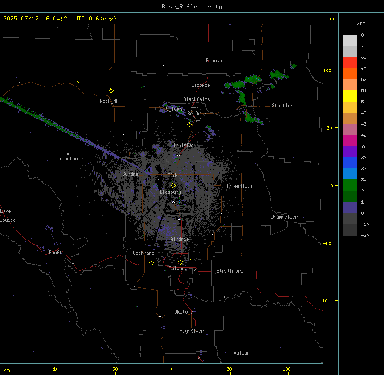Click the -100 tick on the bottom axis
This screenshot has height=375, width=384.
click(x=56, y=369)
